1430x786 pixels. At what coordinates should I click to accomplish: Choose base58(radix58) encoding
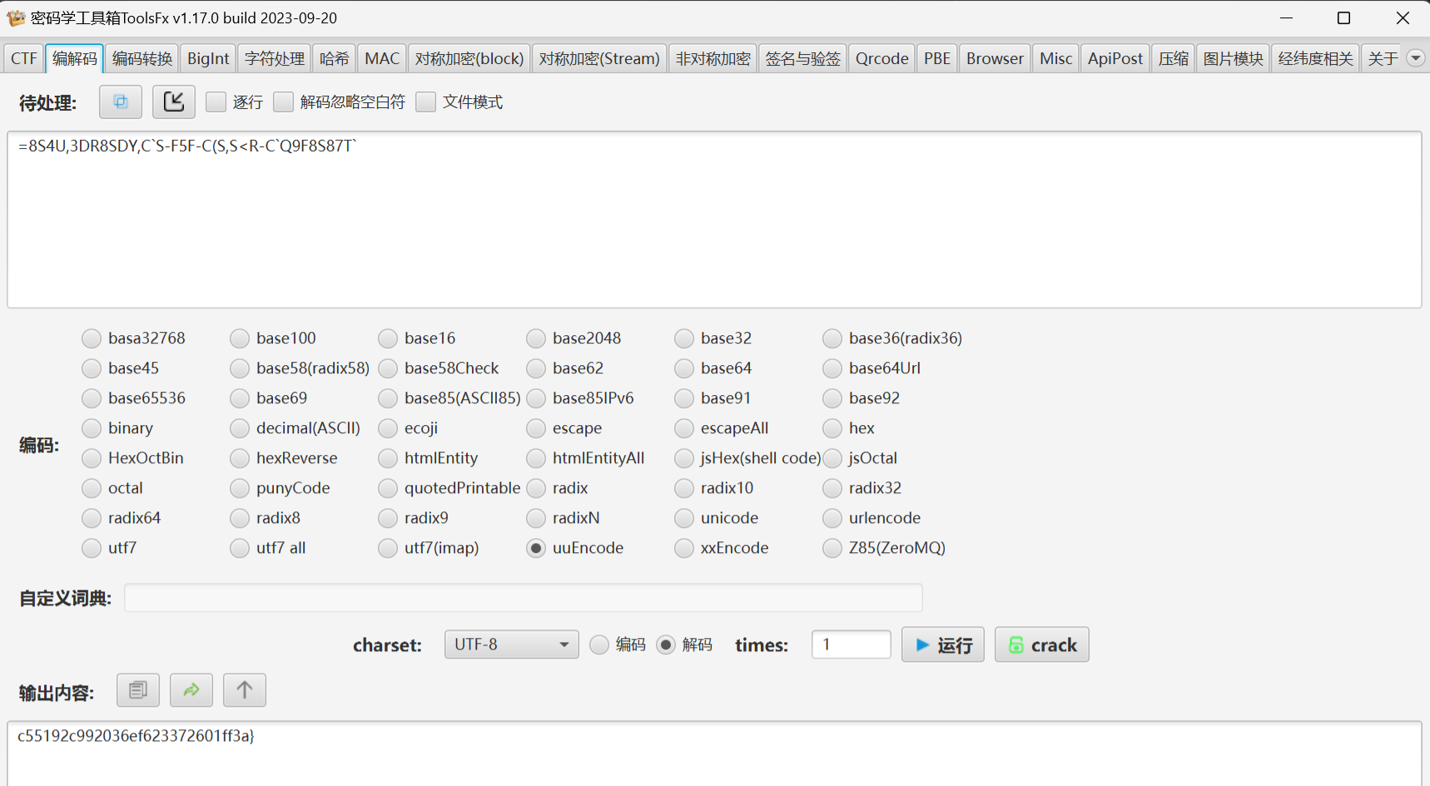240,368
